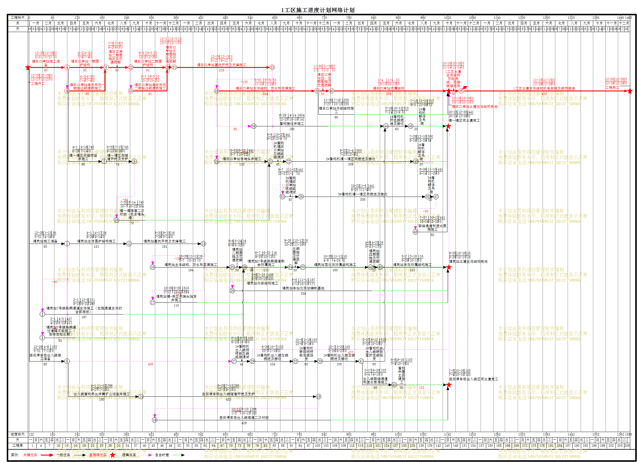Click the red finish star for 工程完工
Viewport: 637px width, 462px height.
[x=630, y=91]
